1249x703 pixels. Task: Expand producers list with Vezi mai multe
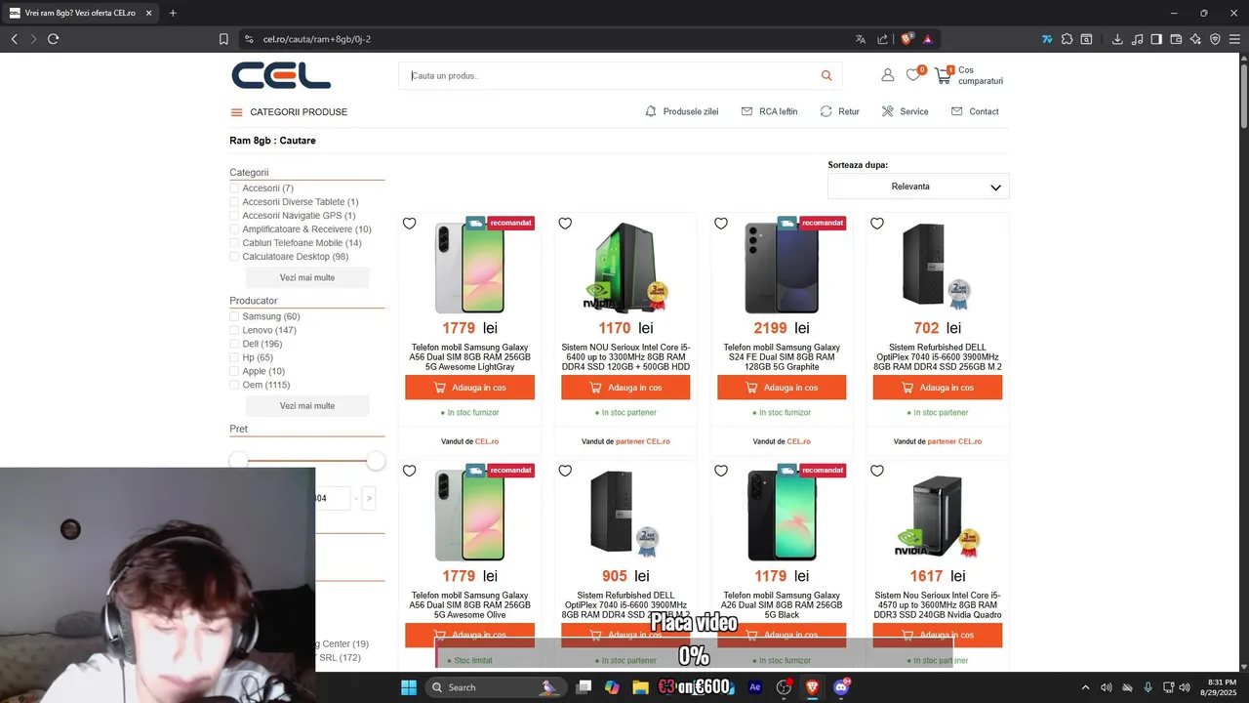pyautogui.click(x=307, y=405)
